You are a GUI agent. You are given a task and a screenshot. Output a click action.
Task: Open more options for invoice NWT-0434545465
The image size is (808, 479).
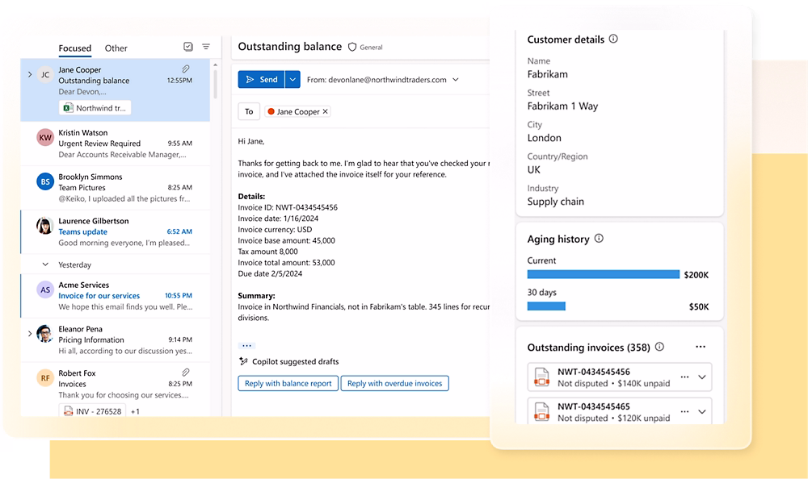684,411
